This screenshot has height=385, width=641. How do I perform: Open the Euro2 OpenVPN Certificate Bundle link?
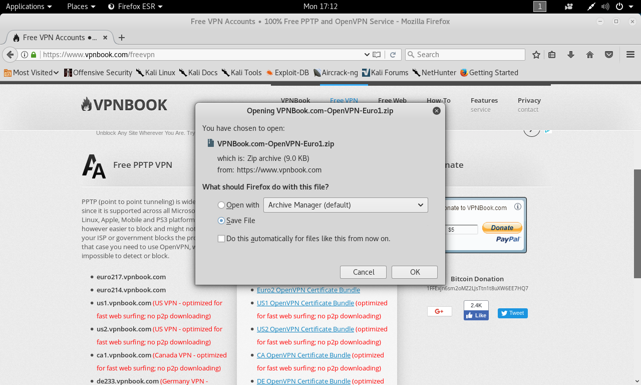pos(308,290)
